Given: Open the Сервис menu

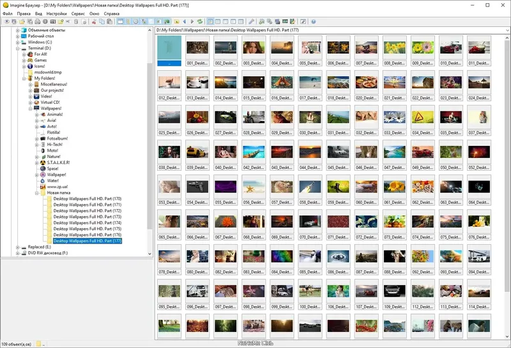Looking at the screenshot, I should pos(78,13).
